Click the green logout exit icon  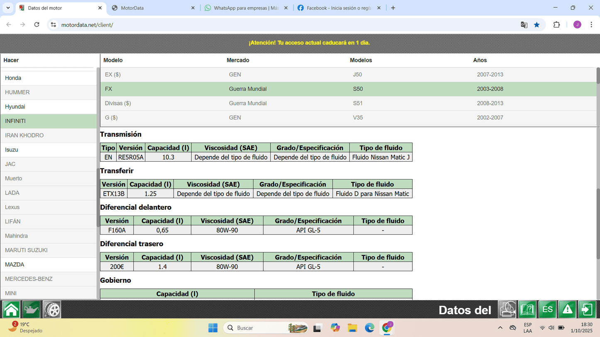point(587,310)
